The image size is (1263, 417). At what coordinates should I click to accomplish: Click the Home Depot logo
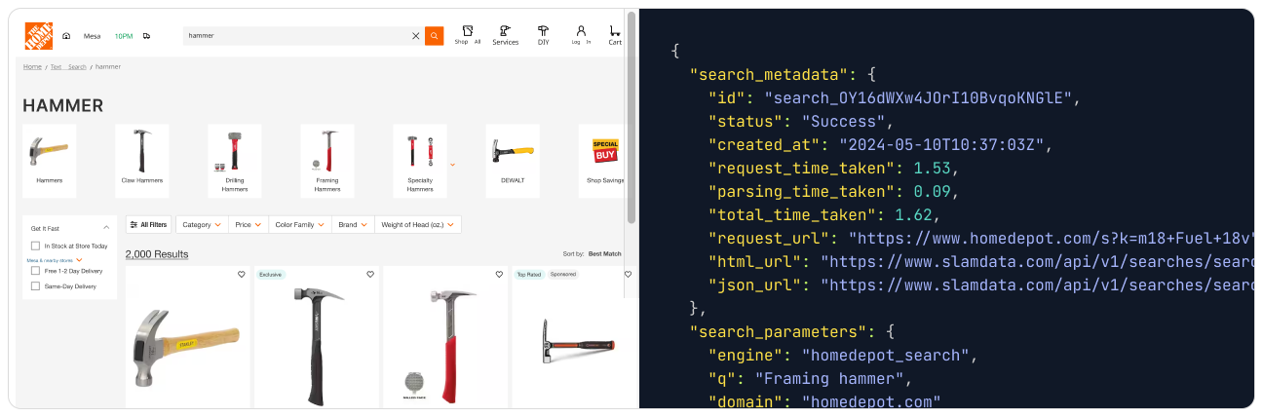pyautogui.click(x=37, y=35)
